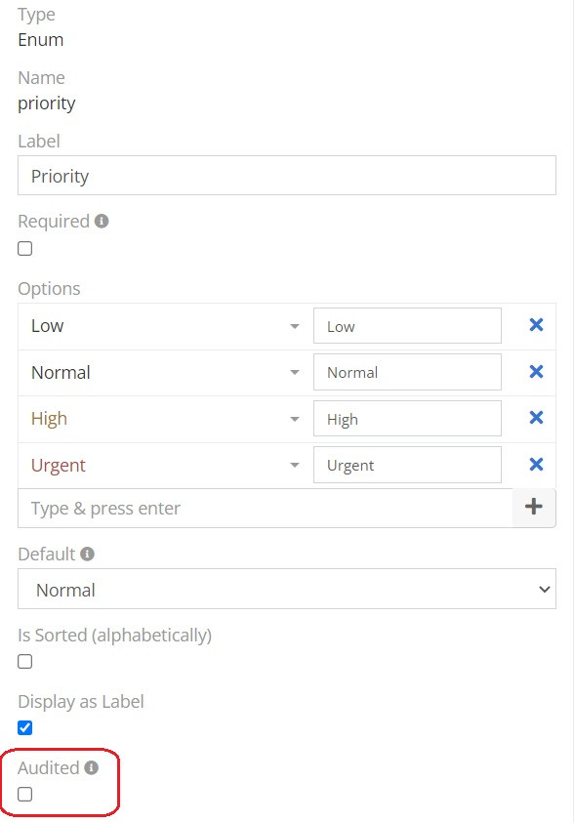Remove the Low option with its X icon
Image resolution: width=574 pixels, height=823 pixels.
point(536,325)
